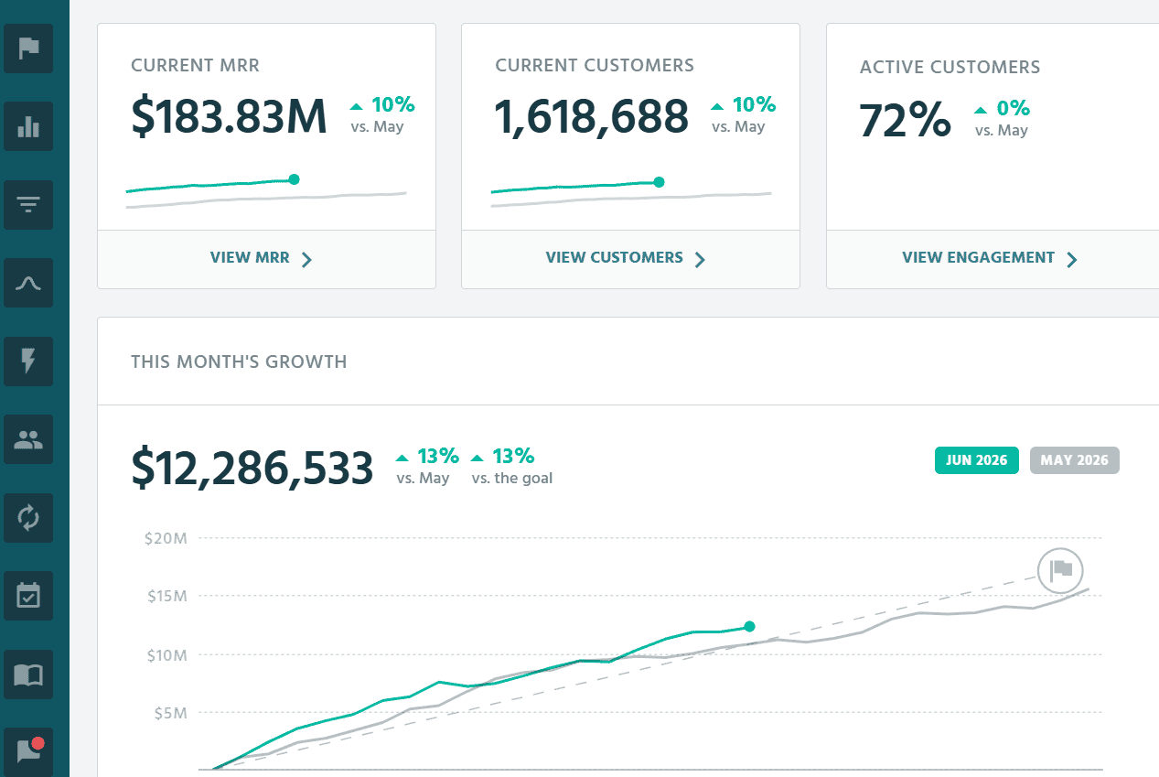This screenshot has height=777, width=1159.
Task: Click the lightning bolt sidebar icon
Action: [x=28, y=362]
